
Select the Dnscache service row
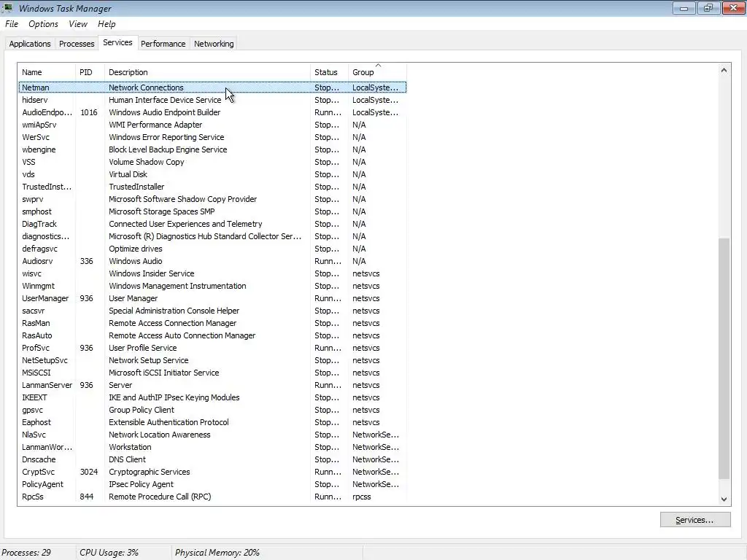[212, 459]
